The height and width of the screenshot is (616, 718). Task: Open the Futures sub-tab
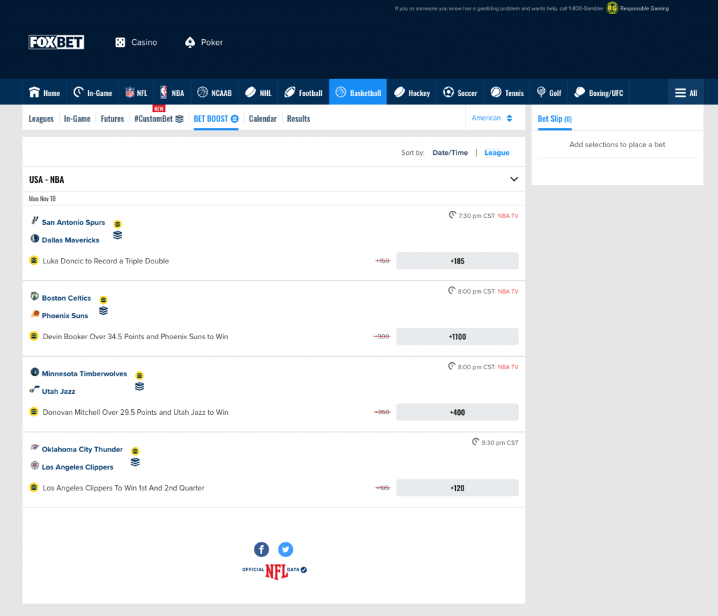tap(112, 118)
